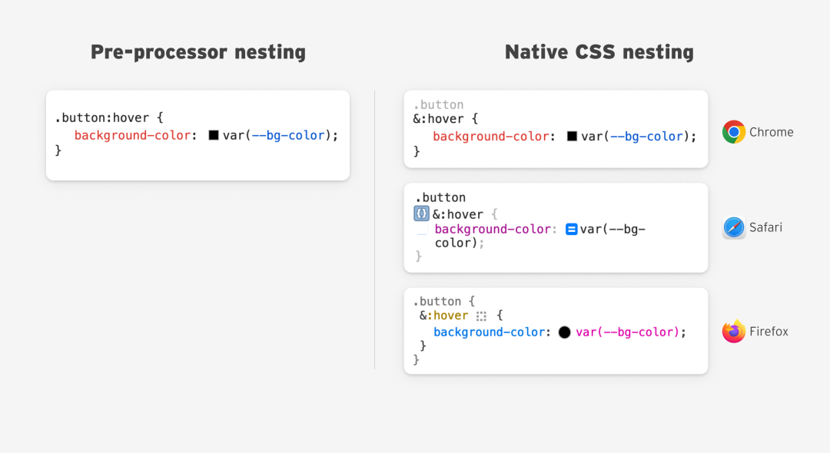Image resolution: width=830 pixels, height=453 pixels.
Task: Open the round black swatch in Firefox panel
Action: pos(564,332)
